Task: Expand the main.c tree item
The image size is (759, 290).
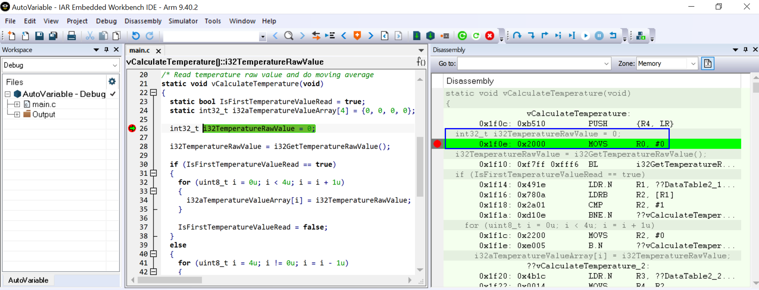Action: (17, 104)
